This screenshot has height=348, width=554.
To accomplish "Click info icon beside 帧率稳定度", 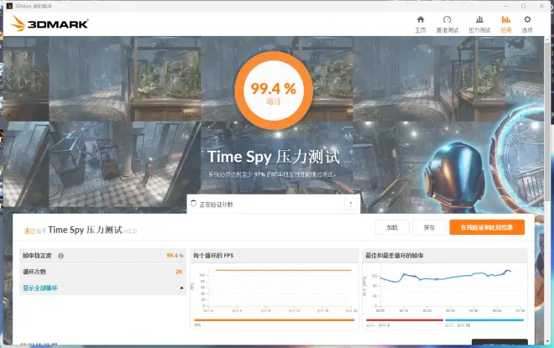I will click(61, 256).
